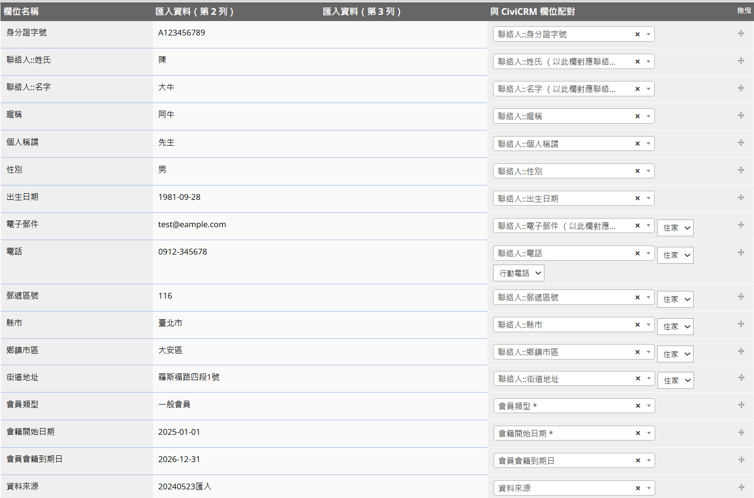754x498 pixels.
Task: Remove the 聯絡人::個人稱謂 mapping selection
Action: [637, 144]
